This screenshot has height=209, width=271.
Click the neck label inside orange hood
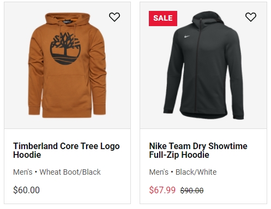coord(68,22)
